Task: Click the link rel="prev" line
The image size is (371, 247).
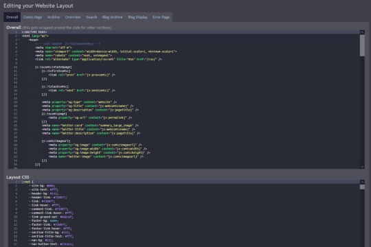Action: click(x=82, y=75)
